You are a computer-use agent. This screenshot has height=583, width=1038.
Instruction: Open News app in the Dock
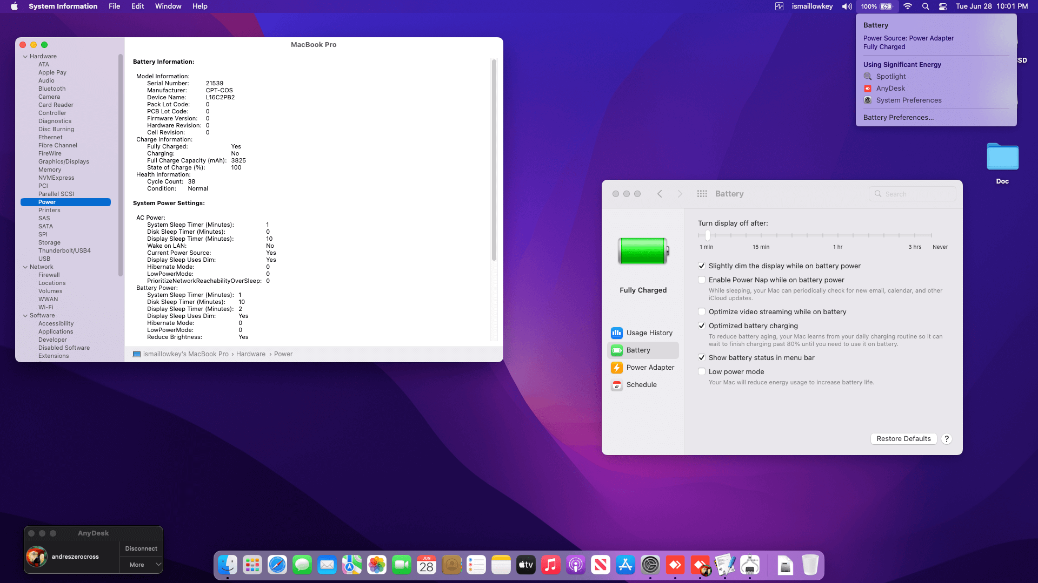[x=601, y=565]
